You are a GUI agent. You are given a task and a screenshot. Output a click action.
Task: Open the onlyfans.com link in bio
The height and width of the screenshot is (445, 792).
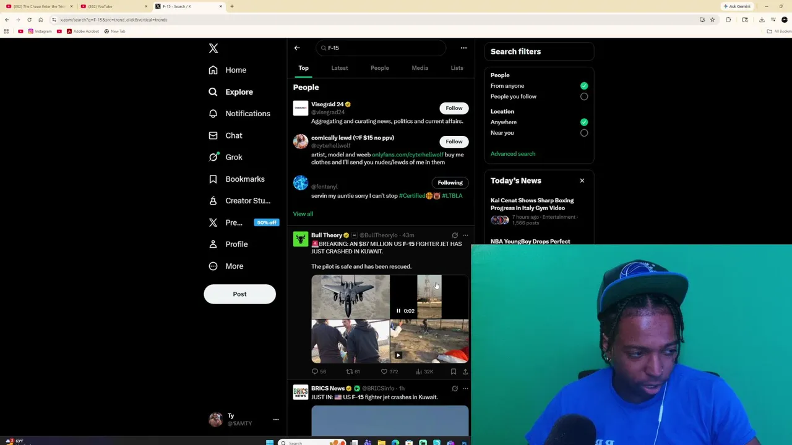(407, 155)
